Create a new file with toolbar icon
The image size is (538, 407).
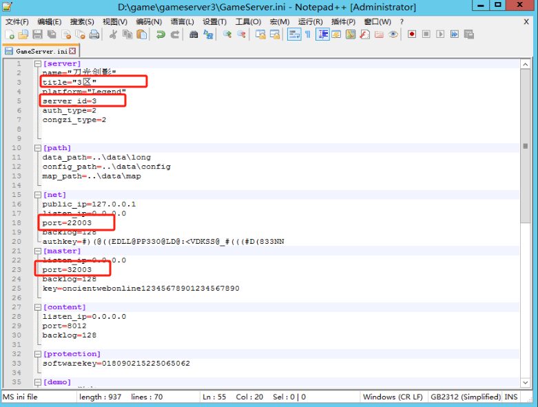click(9, 34)
